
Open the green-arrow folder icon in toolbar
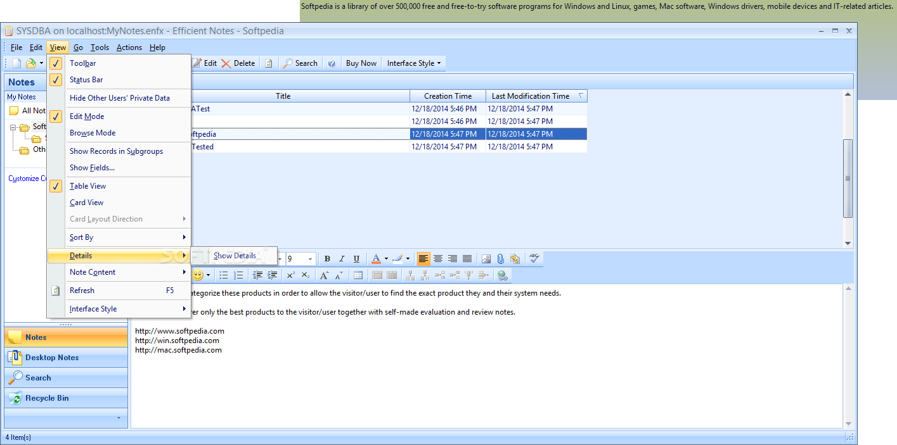pyautogui.click(x=30, y=63)
